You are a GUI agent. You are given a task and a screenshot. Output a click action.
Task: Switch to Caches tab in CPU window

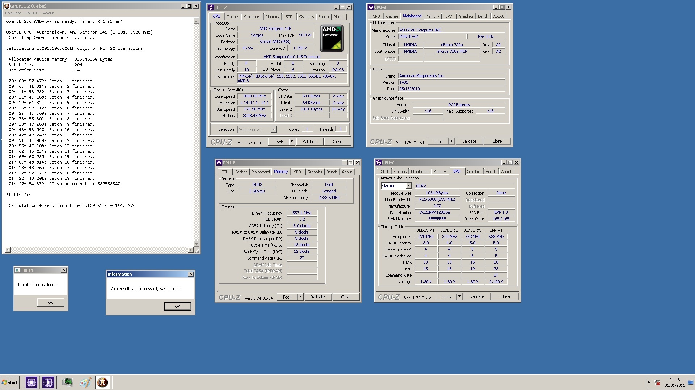[232, 17]
